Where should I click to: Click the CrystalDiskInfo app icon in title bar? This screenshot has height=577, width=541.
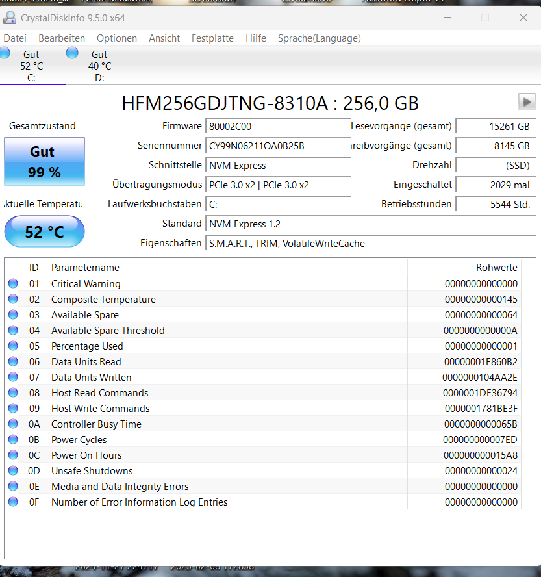tap(10, 18)
